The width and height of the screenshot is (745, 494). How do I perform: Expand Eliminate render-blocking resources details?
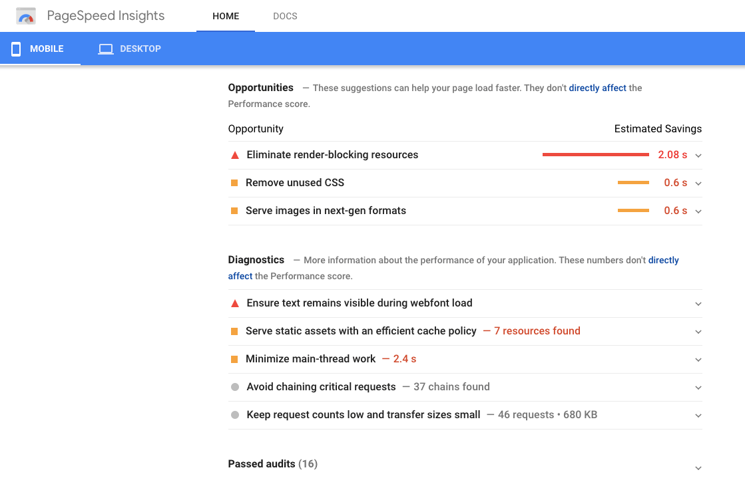pos(697,154)
